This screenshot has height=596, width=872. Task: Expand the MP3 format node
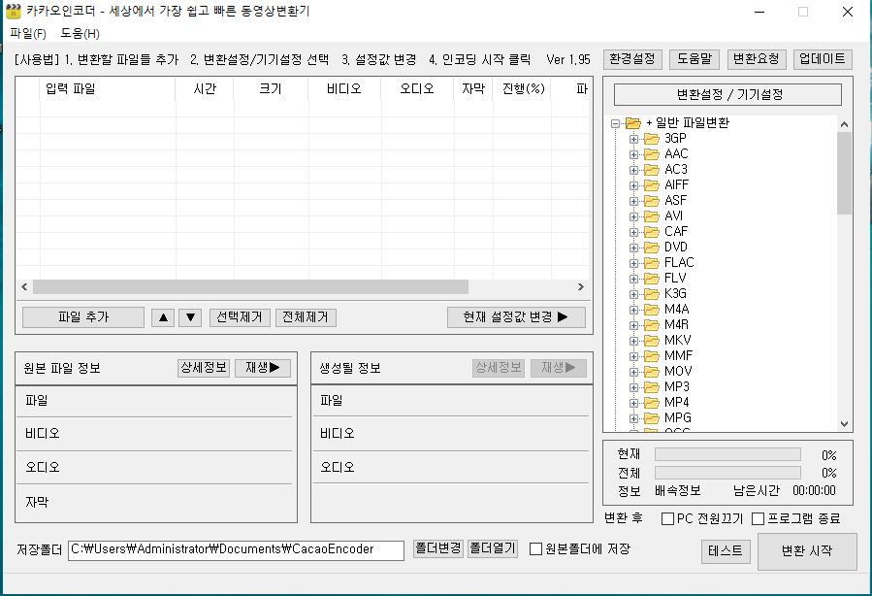pos(633,388)
